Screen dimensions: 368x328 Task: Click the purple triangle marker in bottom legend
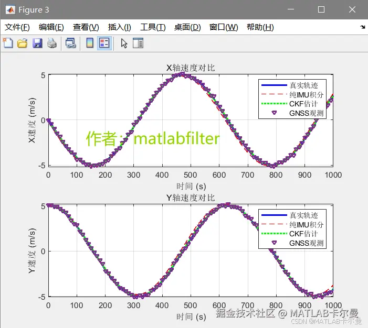coord(274,243)
